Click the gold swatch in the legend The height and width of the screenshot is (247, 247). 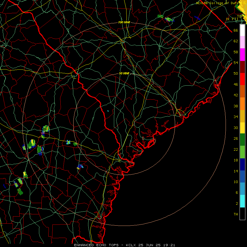(242, 116)
